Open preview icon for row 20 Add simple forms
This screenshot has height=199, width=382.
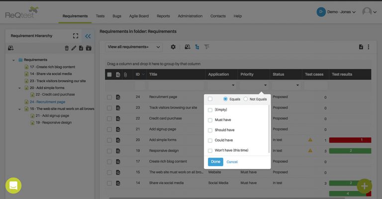118,140
